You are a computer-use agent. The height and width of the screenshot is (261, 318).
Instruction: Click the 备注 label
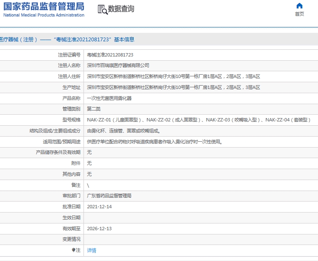(76, 185)
